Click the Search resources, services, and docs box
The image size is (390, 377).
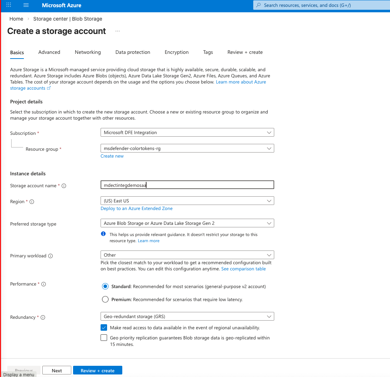point(322,5)
